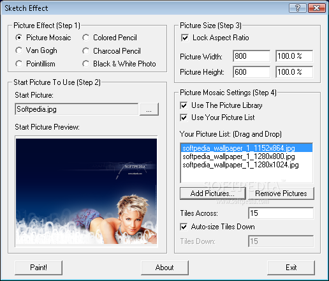Screen dimensions: 329x281
Task: Click the Start Picture preview image
Action: pos(86,191)
